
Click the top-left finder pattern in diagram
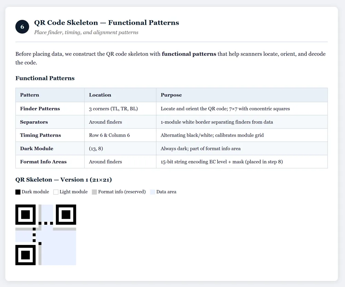tap(26, 215)
